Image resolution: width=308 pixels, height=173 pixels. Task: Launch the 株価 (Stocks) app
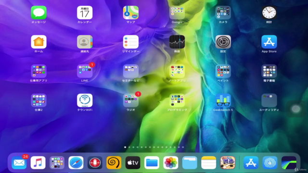(177, 42)
